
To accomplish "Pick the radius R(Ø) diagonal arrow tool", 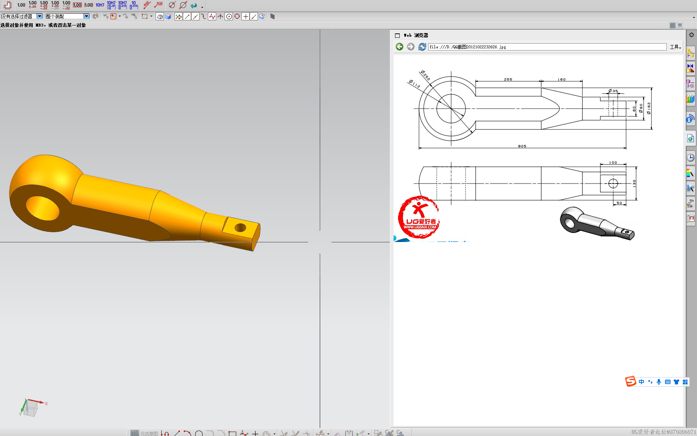I will click(147, 5).
